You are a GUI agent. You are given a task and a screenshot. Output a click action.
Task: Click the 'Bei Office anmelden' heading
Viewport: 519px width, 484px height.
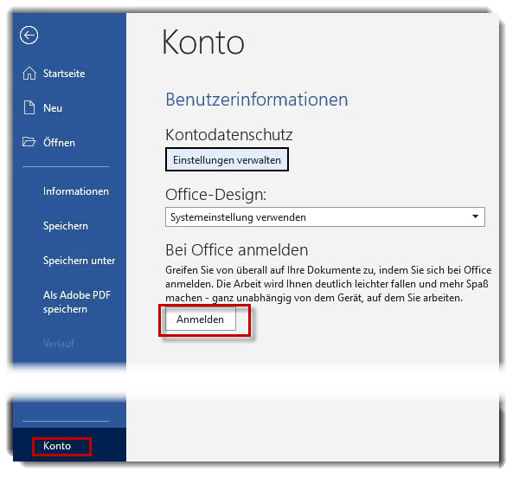[x=236, y=250]
